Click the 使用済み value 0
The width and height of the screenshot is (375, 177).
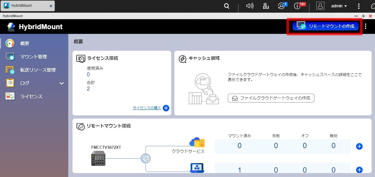tap(88, 75)
